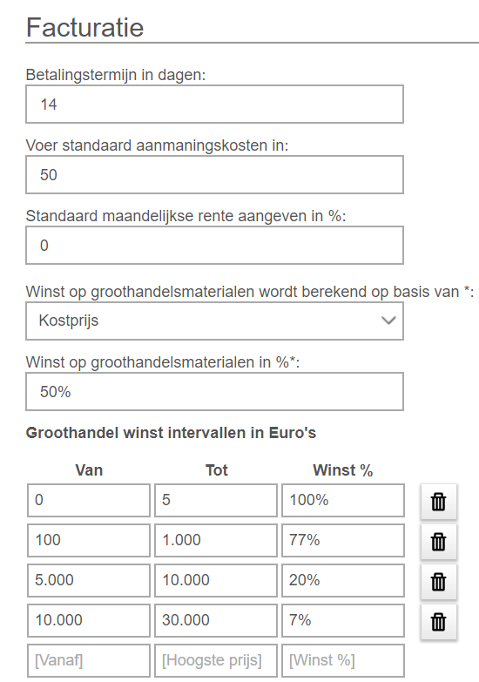Delete the 0 to 5 interval row
This screenshot has height=682, width=479.
439,502
